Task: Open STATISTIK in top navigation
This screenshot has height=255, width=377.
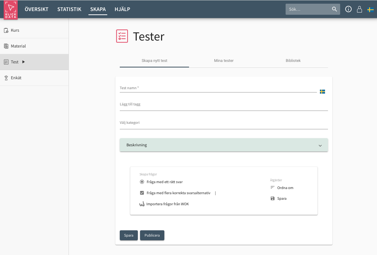Action: [69, 9]
